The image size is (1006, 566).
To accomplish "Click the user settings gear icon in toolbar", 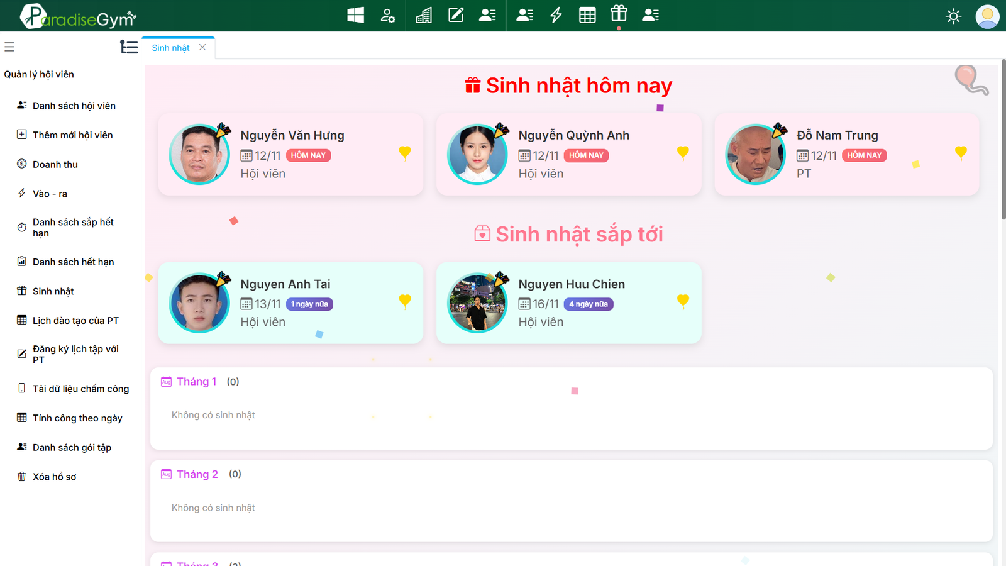I will click(x=388, y=15).
